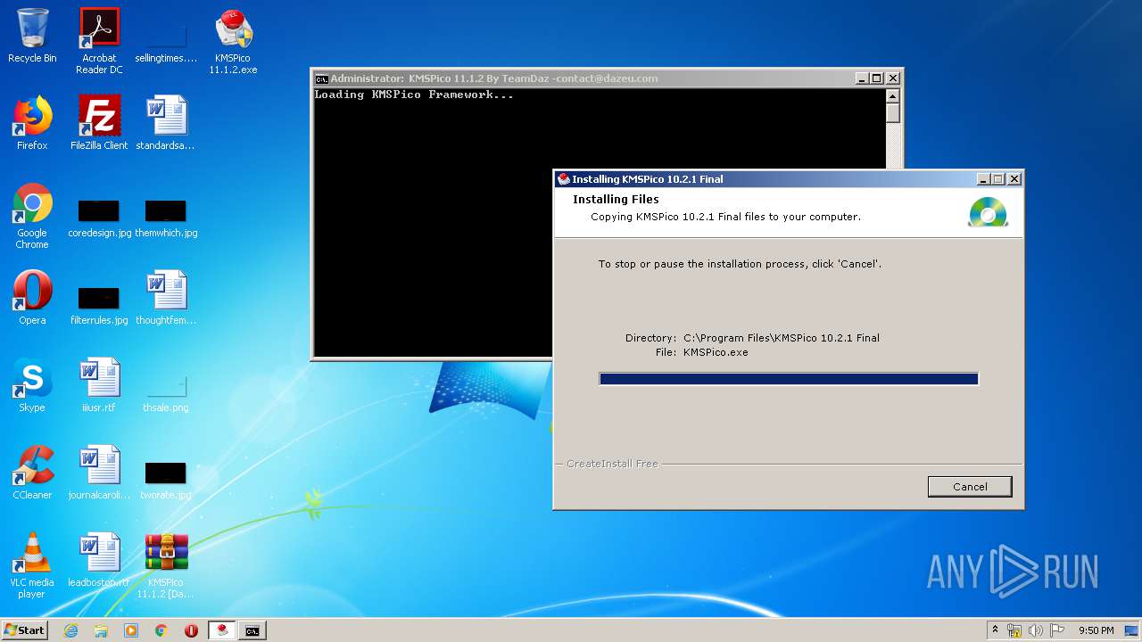Click the 'CreateInstall Free' label
The image size is (1142, 642).
tap(612, 464)
